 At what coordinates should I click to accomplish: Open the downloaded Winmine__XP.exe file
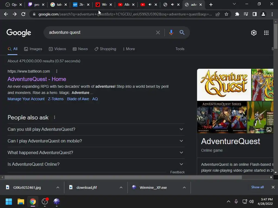(x=153, y=187)
